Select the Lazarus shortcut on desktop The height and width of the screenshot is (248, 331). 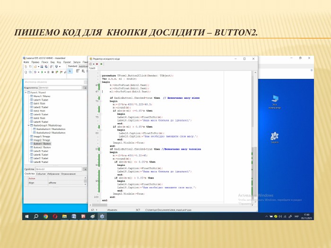click(x=275, y=137)
